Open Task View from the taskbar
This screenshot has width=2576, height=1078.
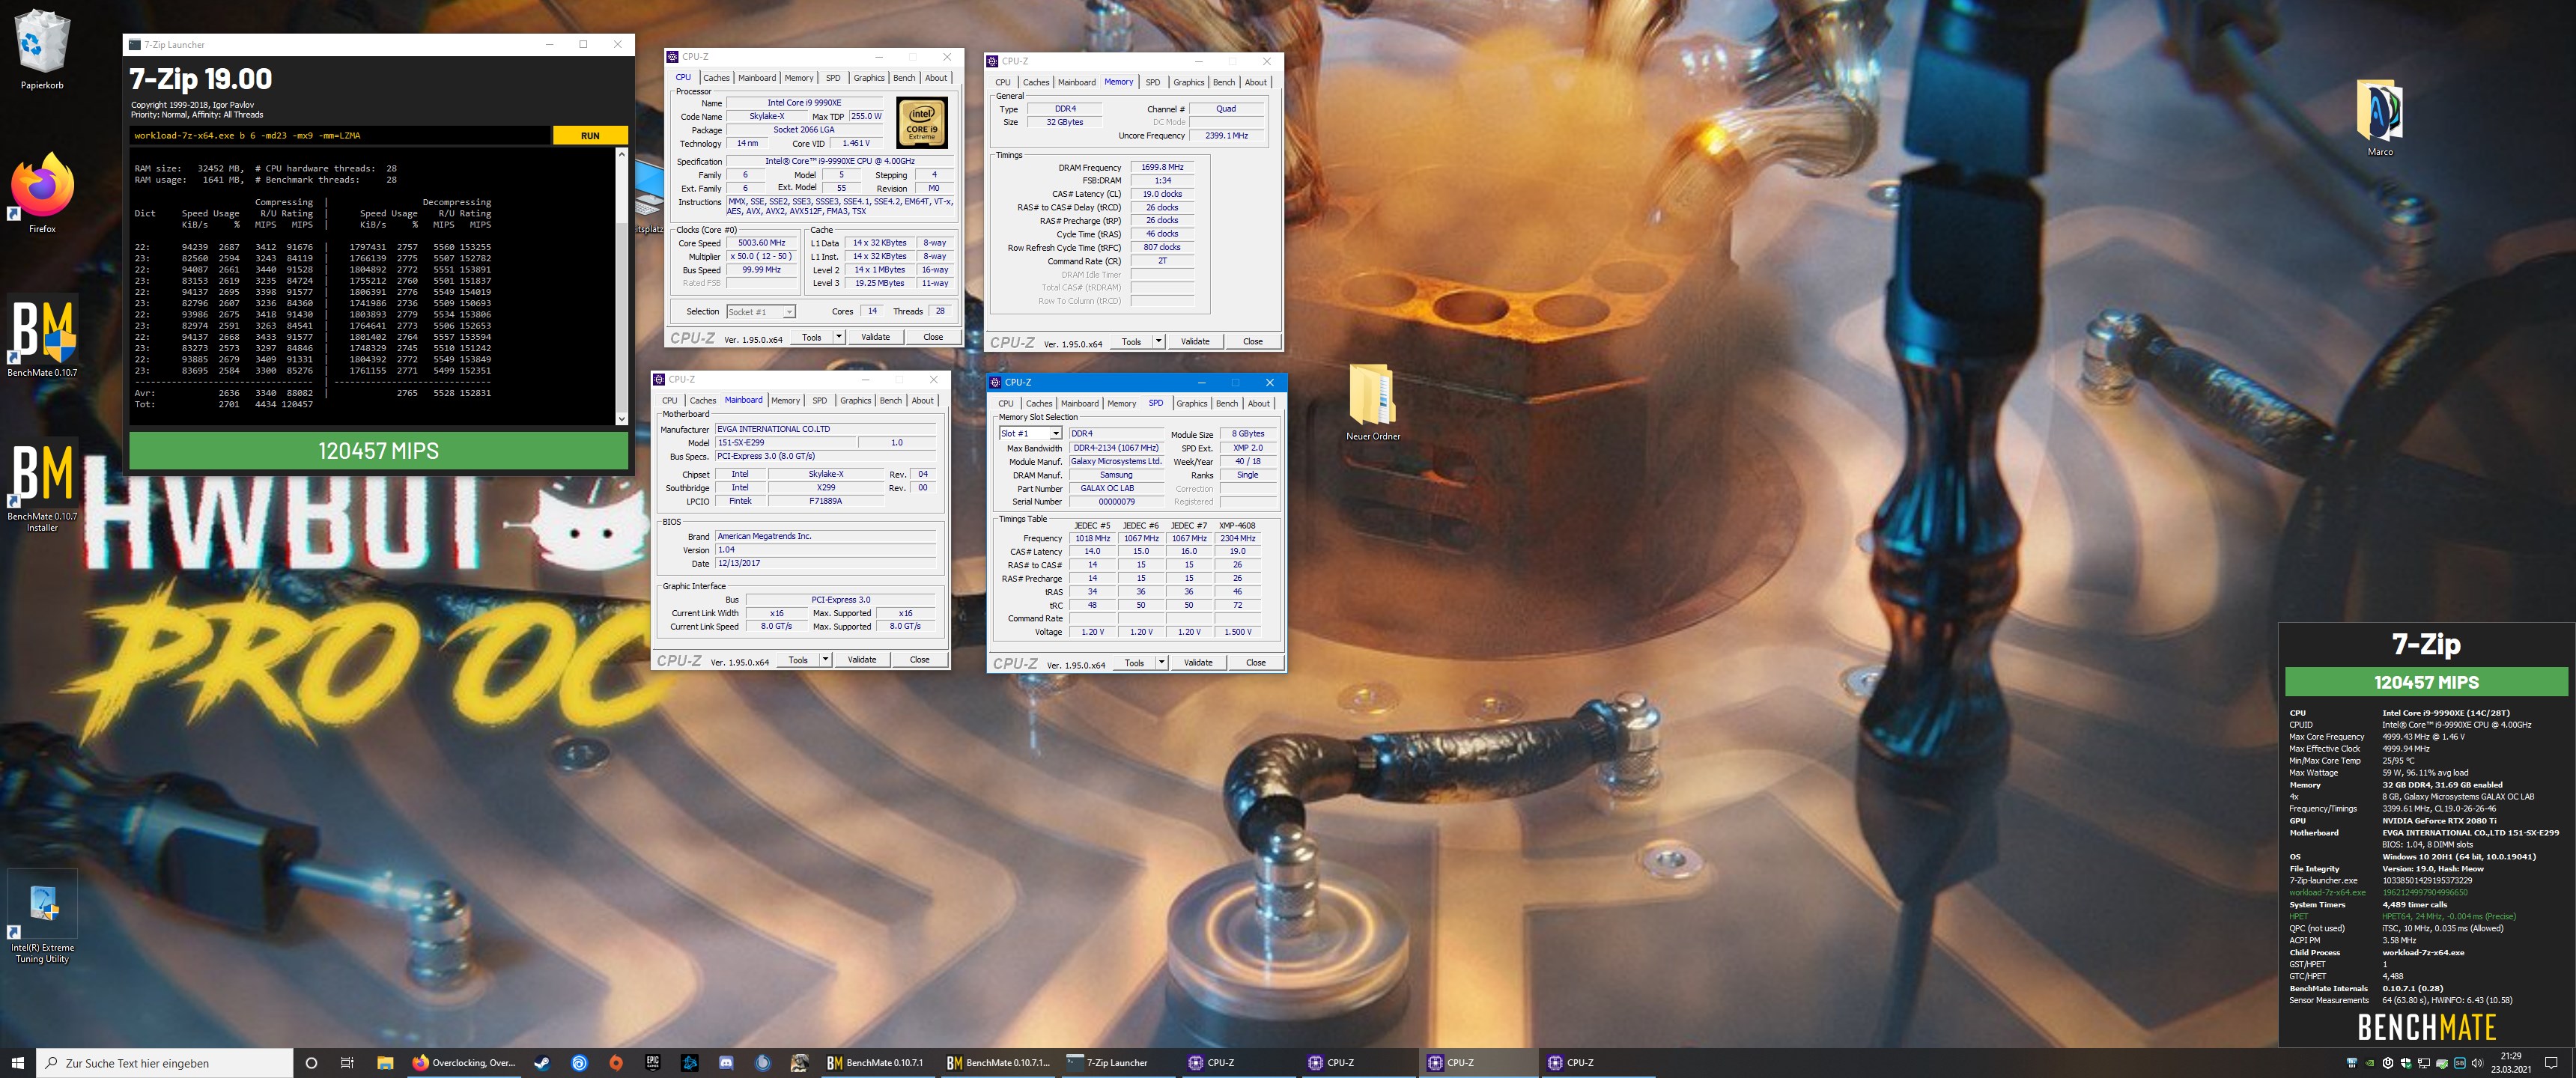[347, 1063]
